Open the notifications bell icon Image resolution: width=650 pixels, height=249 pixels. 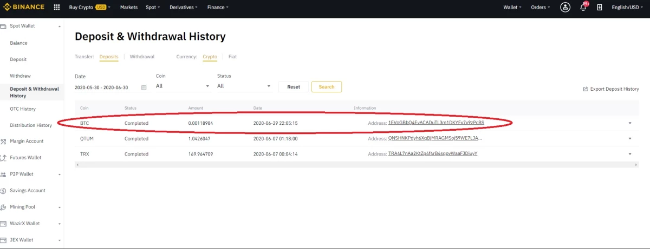583,8
